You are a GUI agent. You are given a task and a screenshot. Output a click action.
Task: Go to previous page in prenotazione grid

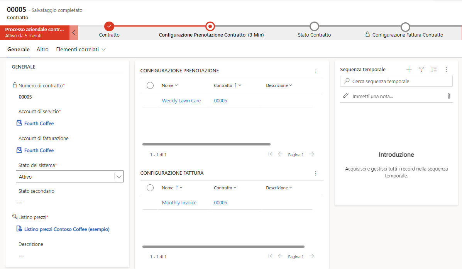tap(280, 154)
